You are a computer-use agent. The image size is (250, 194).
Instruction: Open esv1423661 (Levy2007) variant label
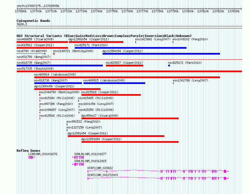point(153,39)
